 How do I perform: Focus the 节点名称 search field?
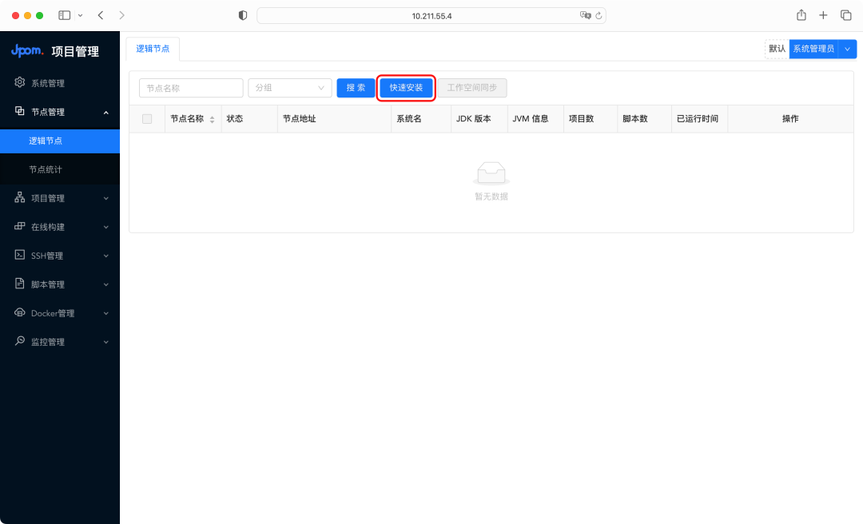(x=191, y=88)
